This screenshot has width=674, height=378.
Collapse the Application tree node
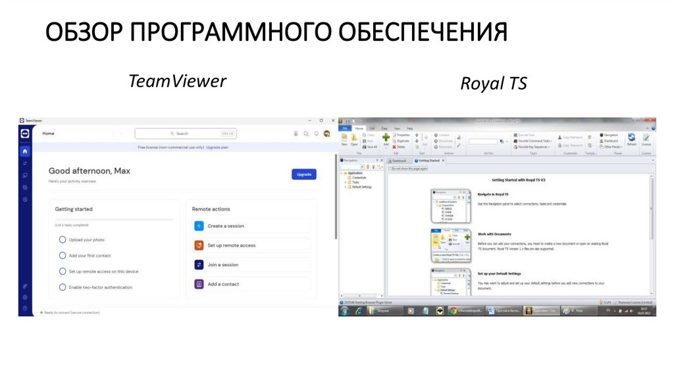click(342, 173)
